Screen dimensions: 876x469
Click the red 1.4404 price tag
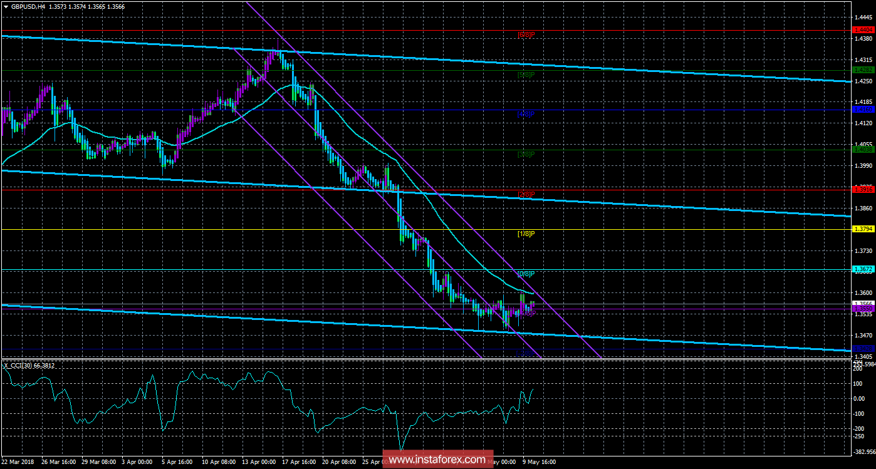(x=863, y=30)
